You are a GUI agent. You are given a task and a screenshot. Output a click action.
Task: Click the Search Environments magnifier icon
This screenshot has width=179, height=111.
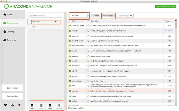[x=60, y=16]
